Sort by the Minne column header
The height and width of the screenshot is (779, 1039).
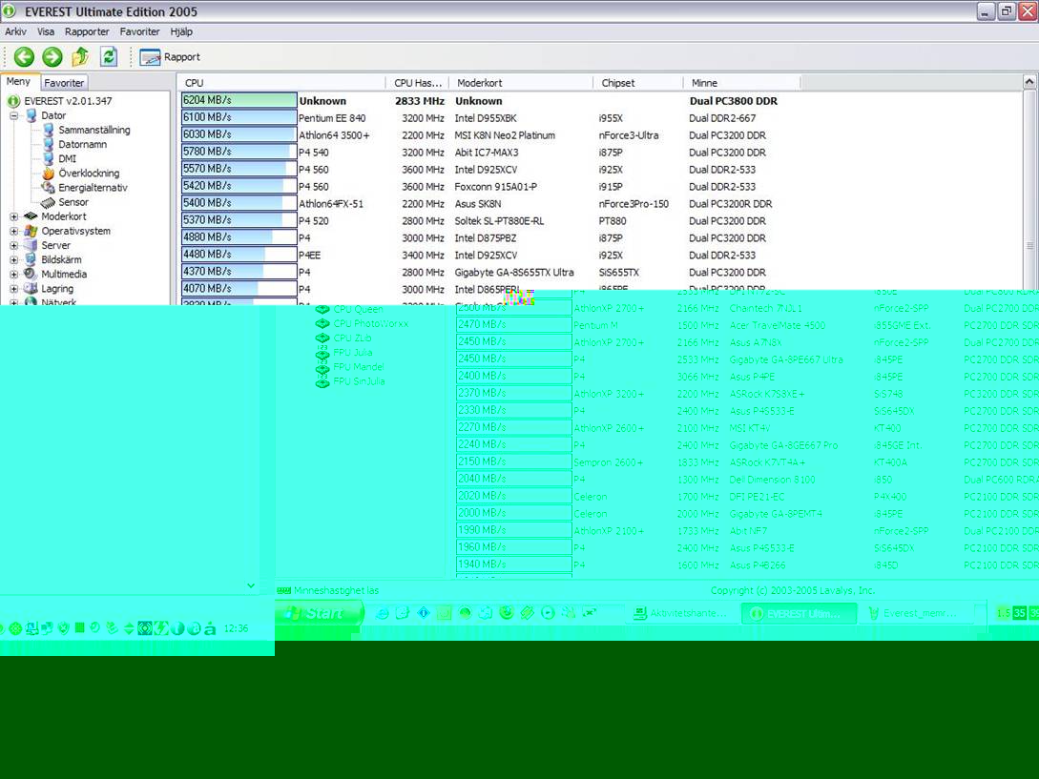[x=742, y=83]
